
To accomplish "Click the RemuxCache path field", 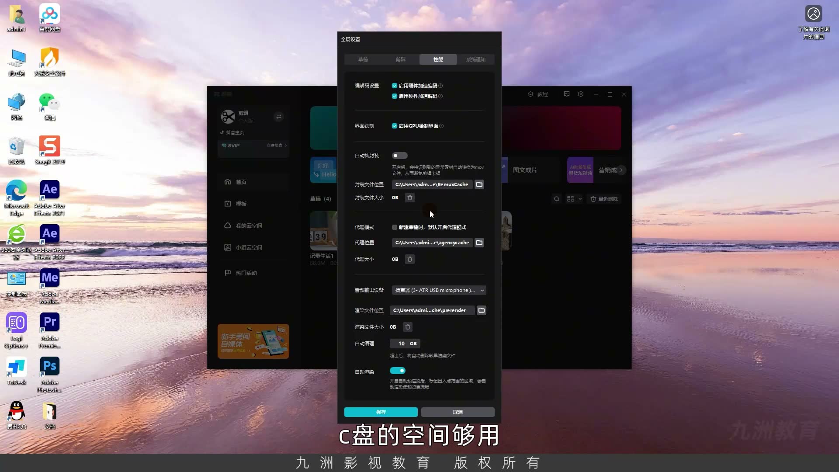I will point(432,184).
